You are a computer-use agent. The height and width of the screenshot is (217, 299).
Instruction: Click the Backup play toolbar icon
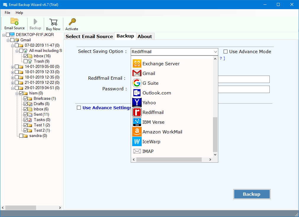pyautogui.click(x=35, y=22)
